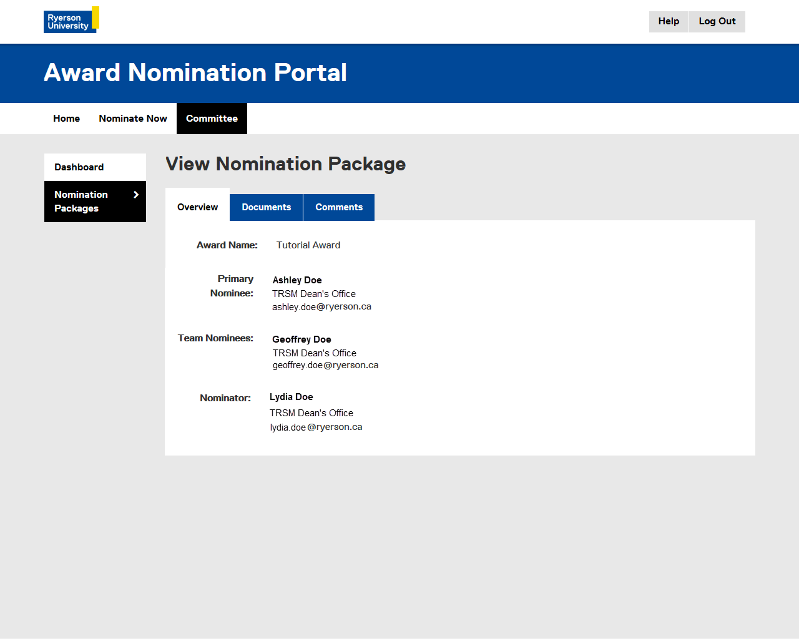
Task: Open the Help page
Action: 669,21
